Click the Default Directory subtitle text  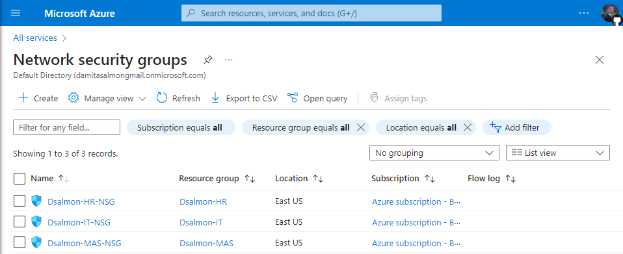coord(109,75)
